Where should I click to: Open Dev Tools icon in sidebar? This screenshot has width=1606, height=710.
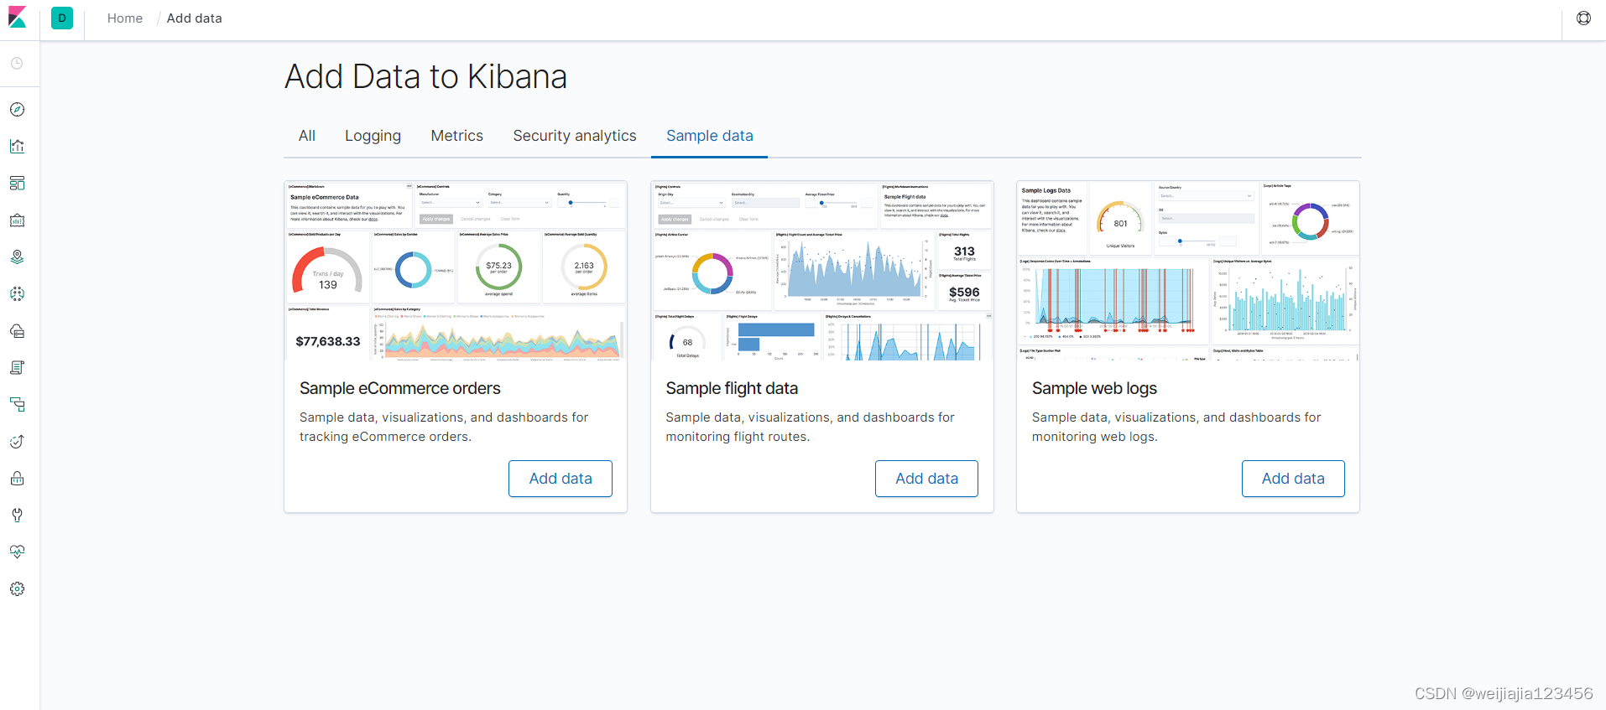(17, 516)
